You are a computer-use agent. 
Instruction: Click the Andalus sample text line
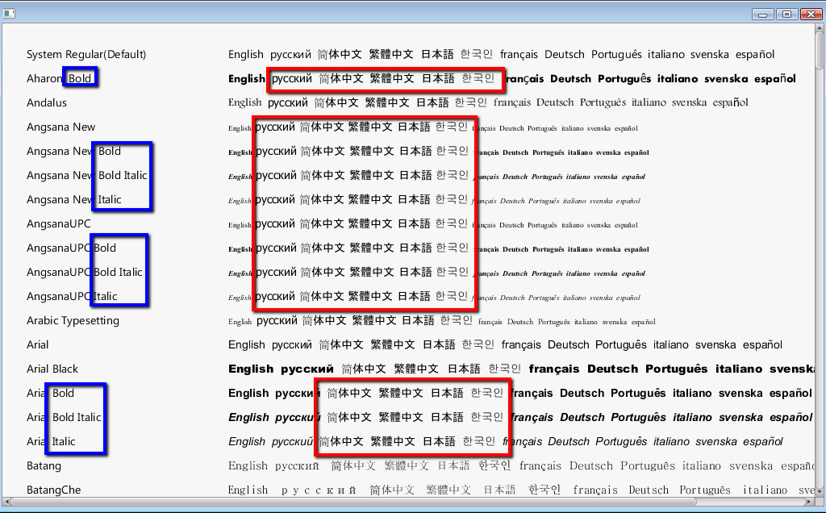(x=488, y=103)
